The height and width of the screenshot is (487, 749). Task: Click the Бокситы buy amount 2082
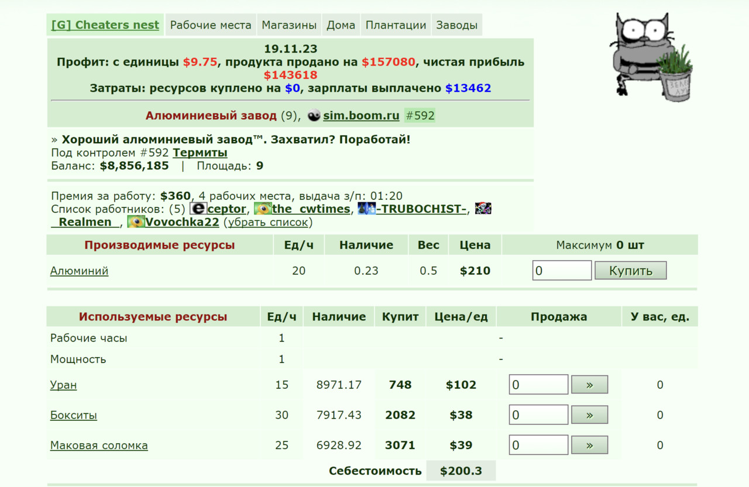[400, 416]
